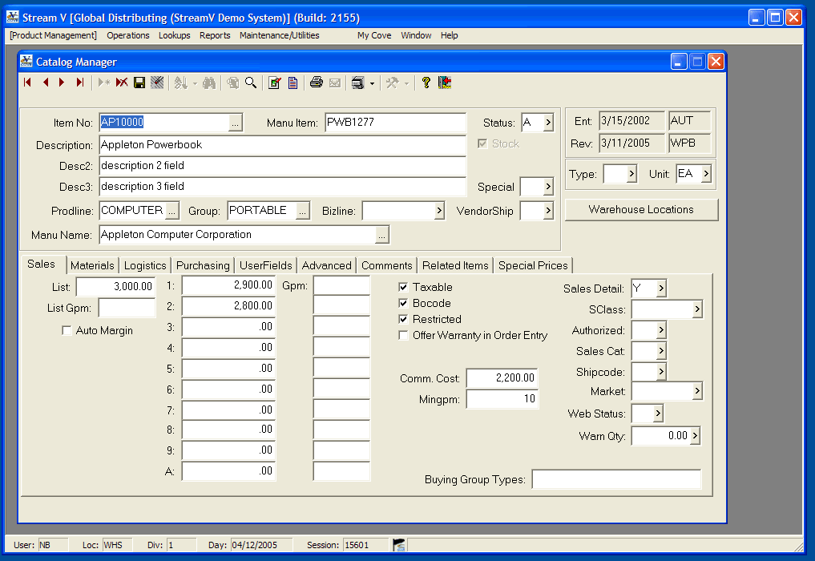Click the Catalog Manager window title icon
The image size is (815, 561).
click(26, 62)
